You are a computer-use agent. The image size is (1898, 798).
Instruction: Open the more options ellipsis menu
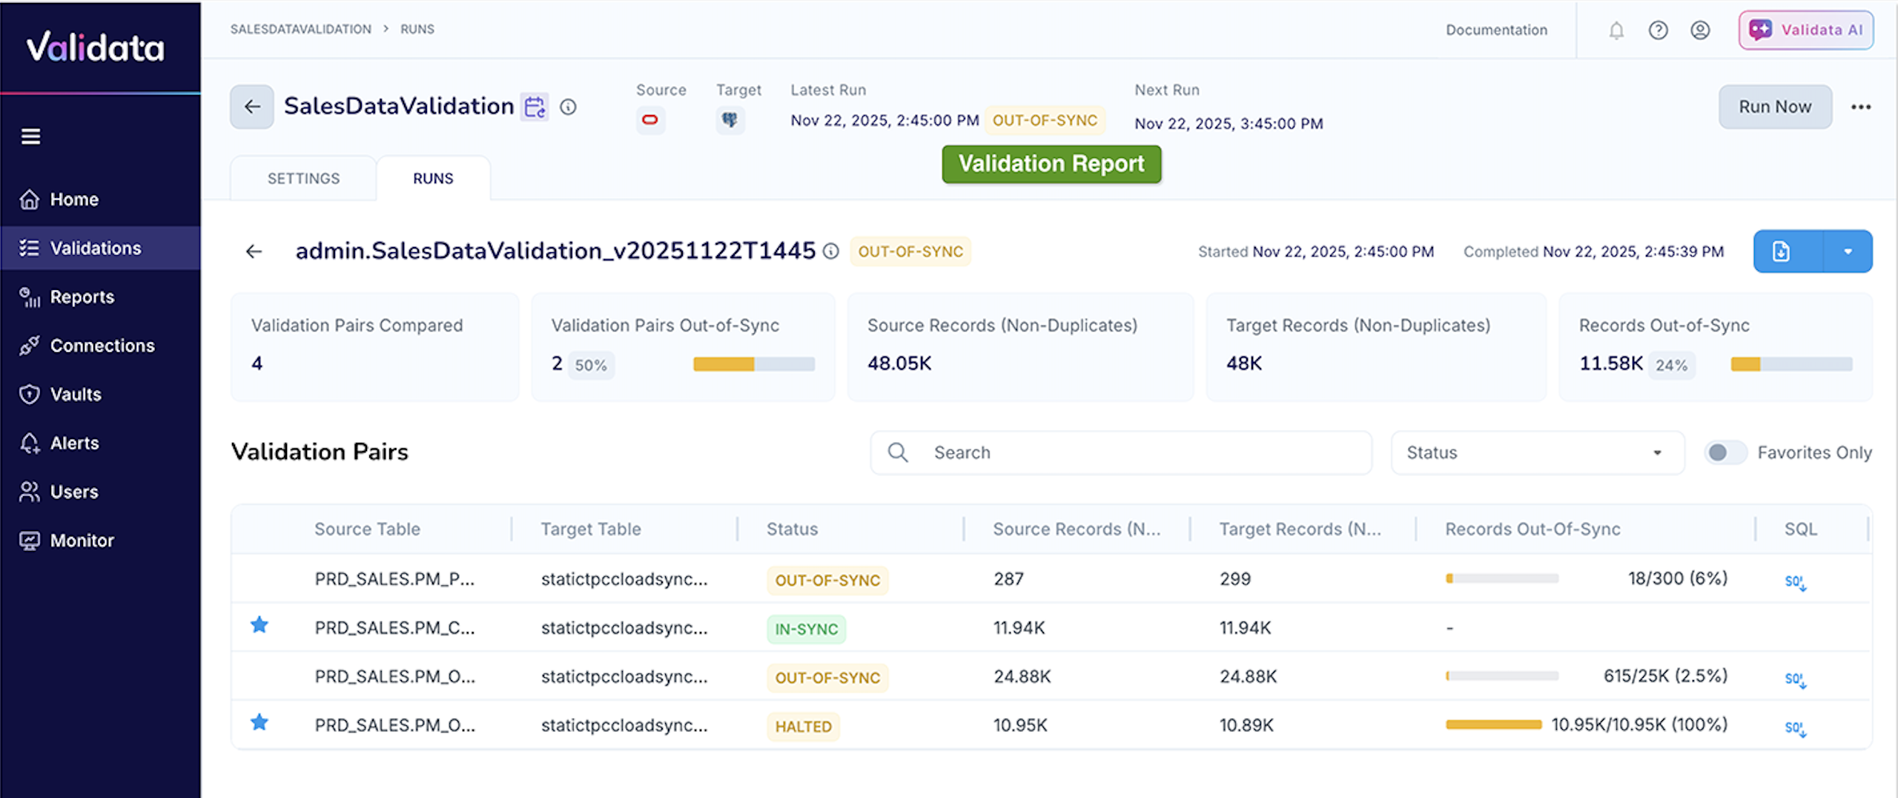(1862, 107)
